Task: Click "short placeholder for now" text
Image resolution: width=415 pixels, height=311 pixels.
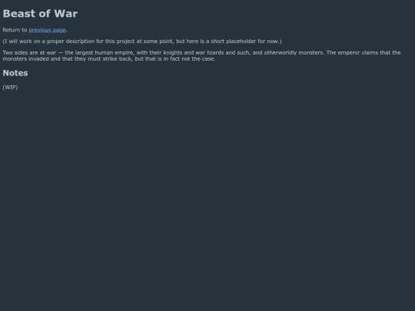Action: pyautogui.click(x=245, y=41)
